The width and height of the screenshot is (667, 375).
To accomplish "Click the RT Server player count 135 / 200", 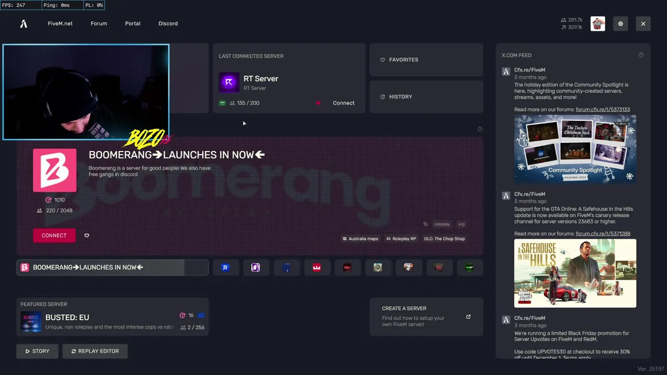I will (244, 103).
